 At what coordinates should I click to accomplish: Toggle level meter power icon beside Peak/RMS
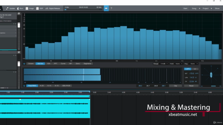tap(24, 86)
